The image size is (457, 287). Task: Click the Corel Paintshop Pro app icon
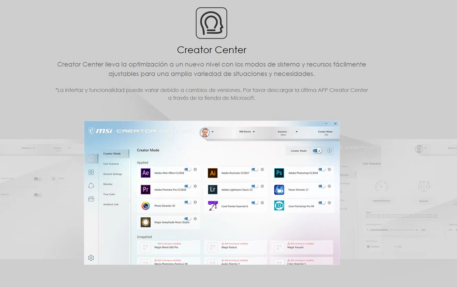(x=279, y=206)
